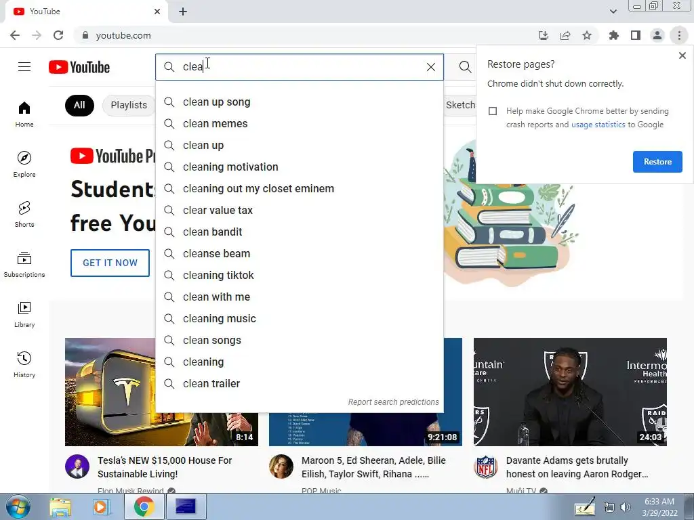
Task: Open the Chrome profile icon
Action: [657, 35]
